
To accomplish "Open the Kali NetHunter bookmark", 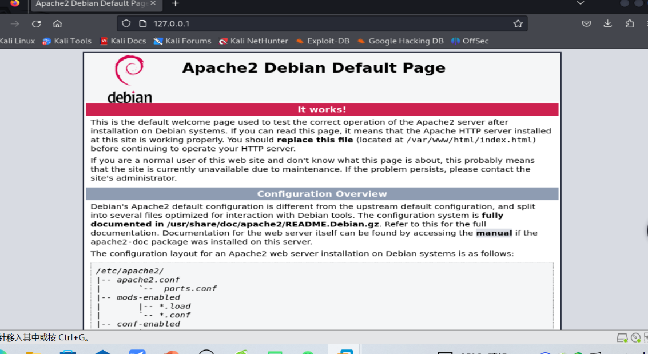I will tap(253, 41).
